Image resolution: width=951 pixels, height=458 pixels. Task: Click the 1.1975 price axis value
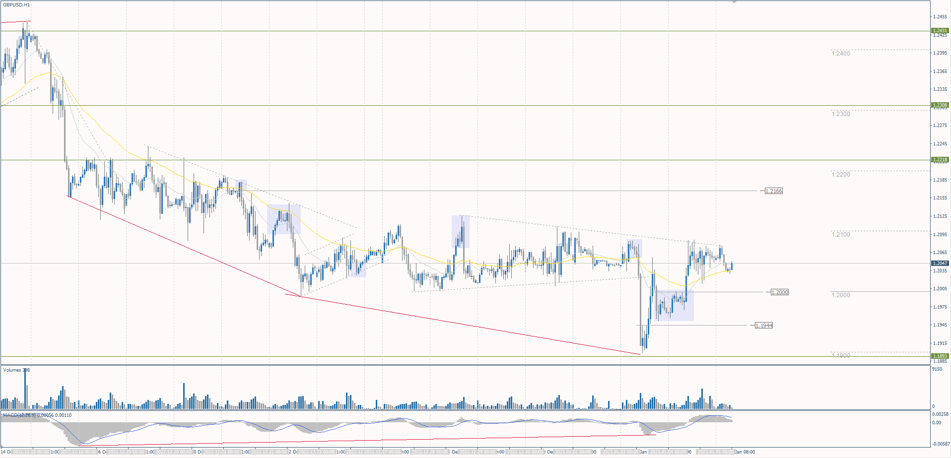coord(940,307)
